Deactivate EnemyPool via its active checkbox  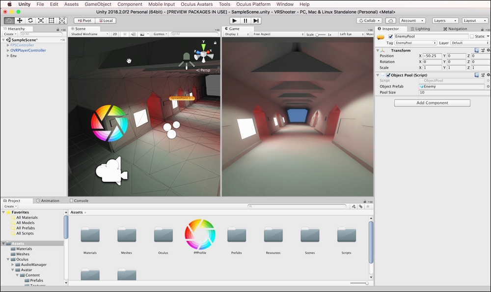pos(390,36)
